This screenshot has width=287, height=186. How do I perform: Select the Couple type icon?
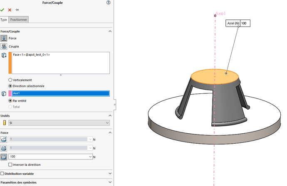[4, 46]
